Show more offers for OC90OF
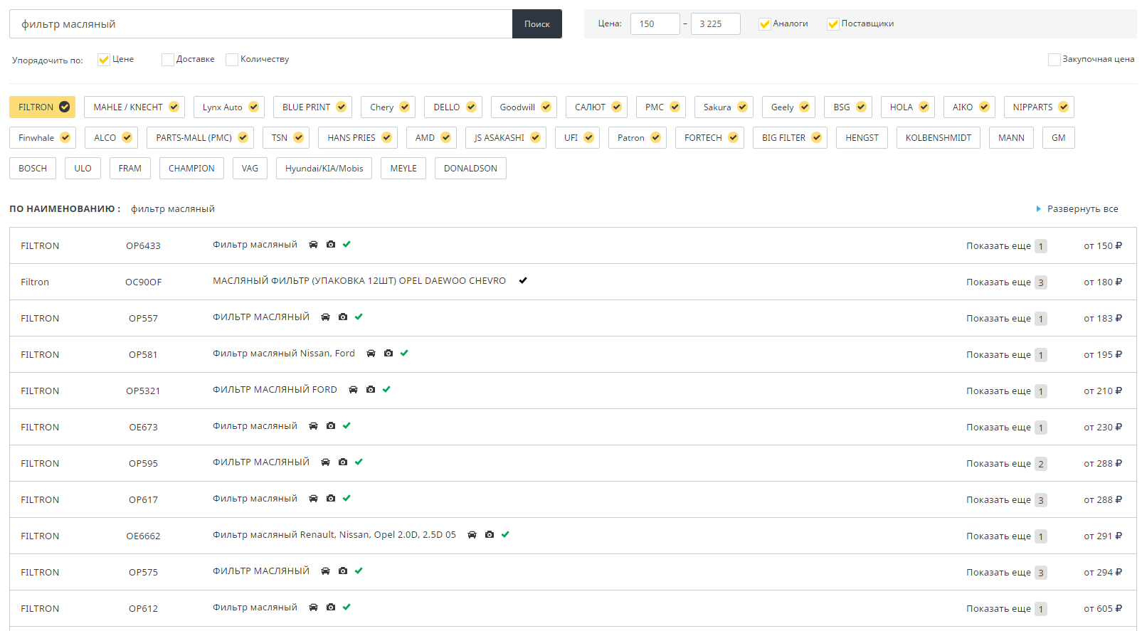The image size is (1142, 631). (1006, 282)
